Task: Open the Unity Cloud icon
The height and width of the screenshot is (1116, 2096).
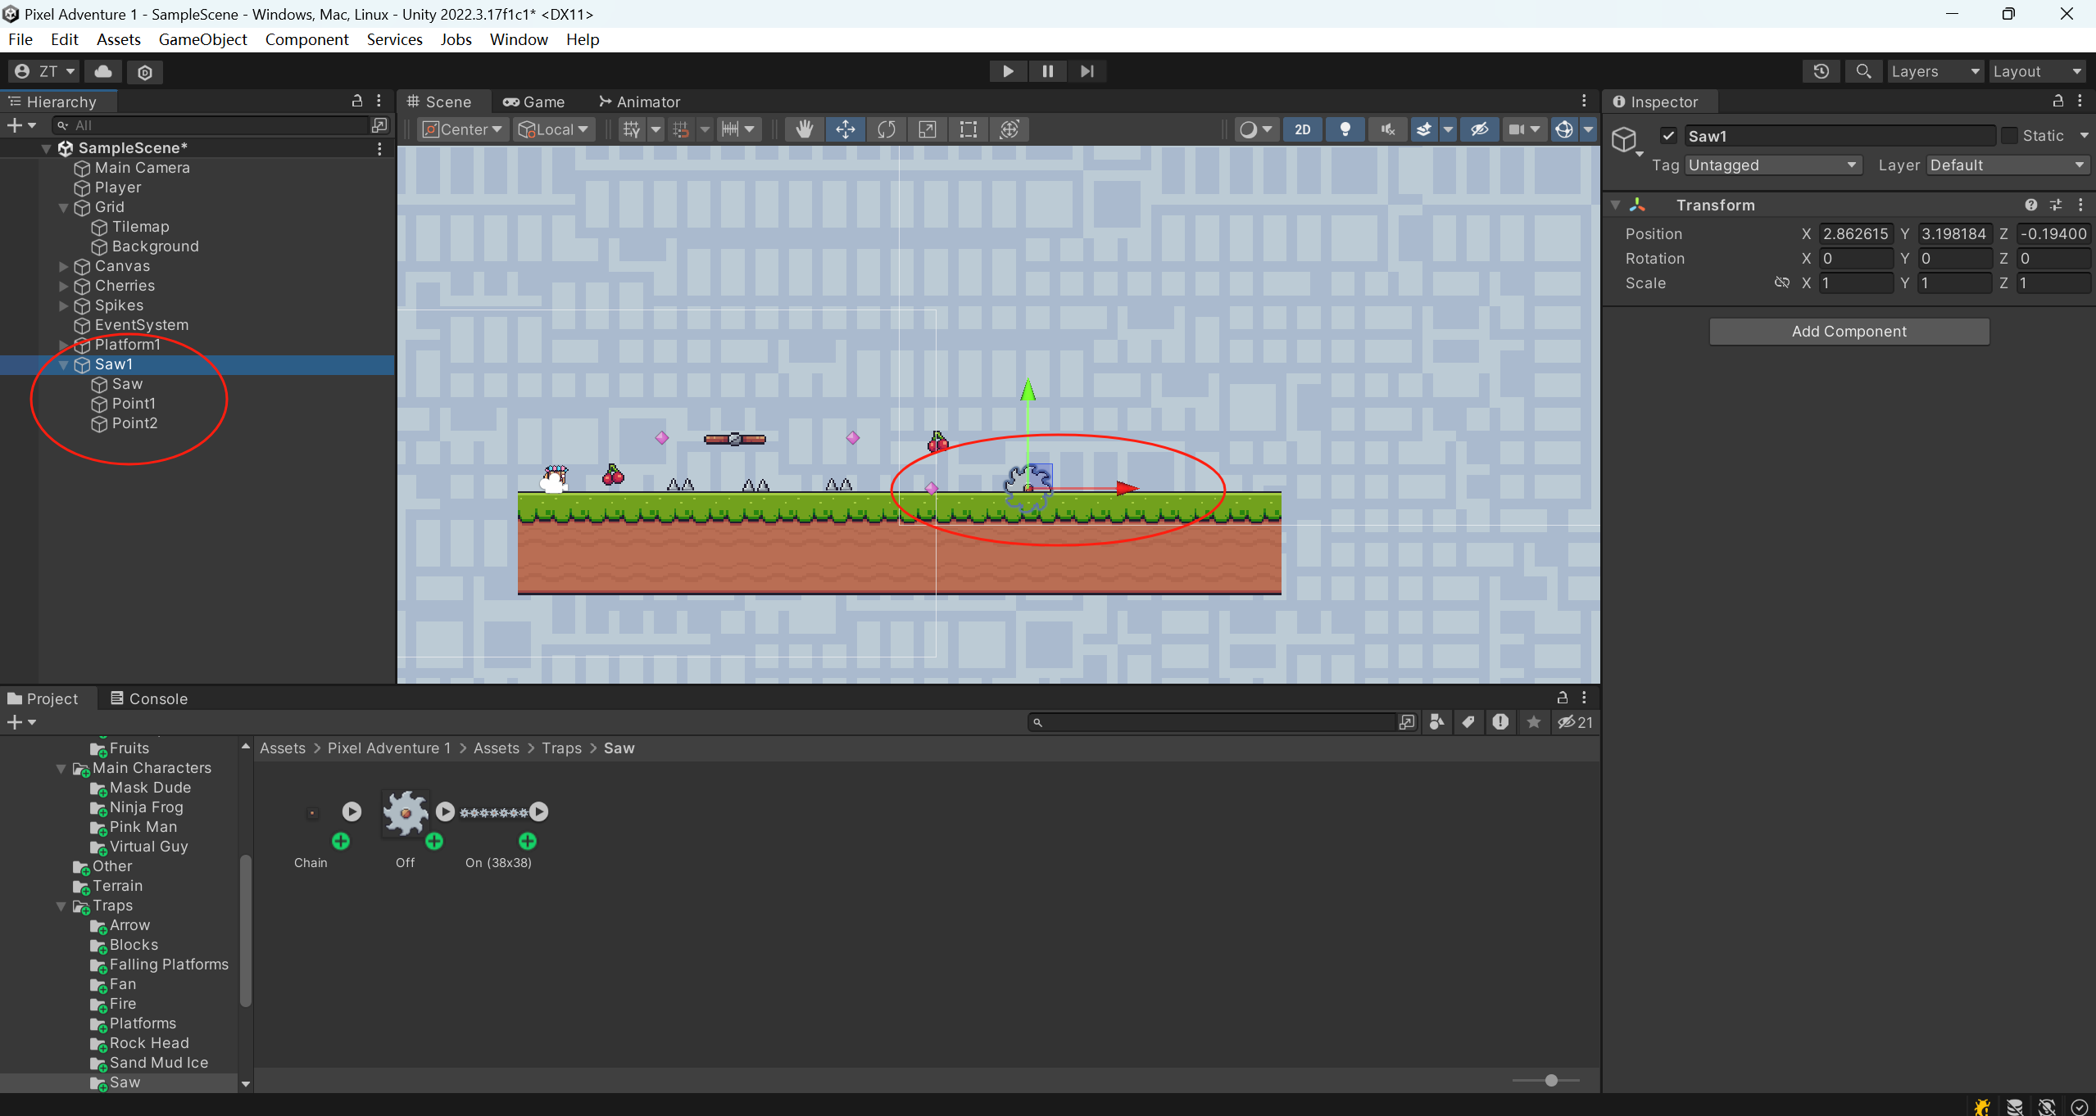Action: point(103,71)
